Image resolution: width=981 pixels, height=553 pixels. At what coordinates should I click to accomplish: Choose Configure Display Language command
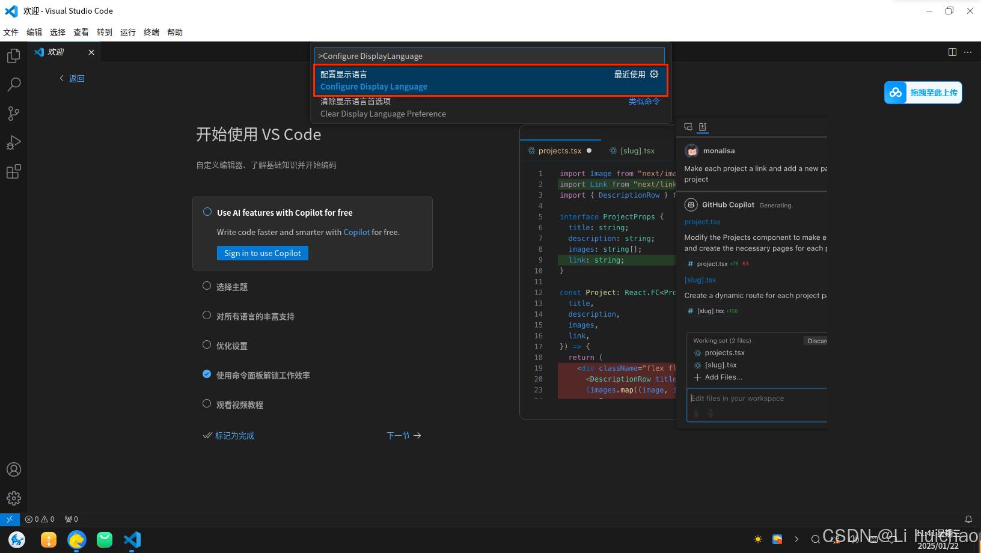point(489,80)
